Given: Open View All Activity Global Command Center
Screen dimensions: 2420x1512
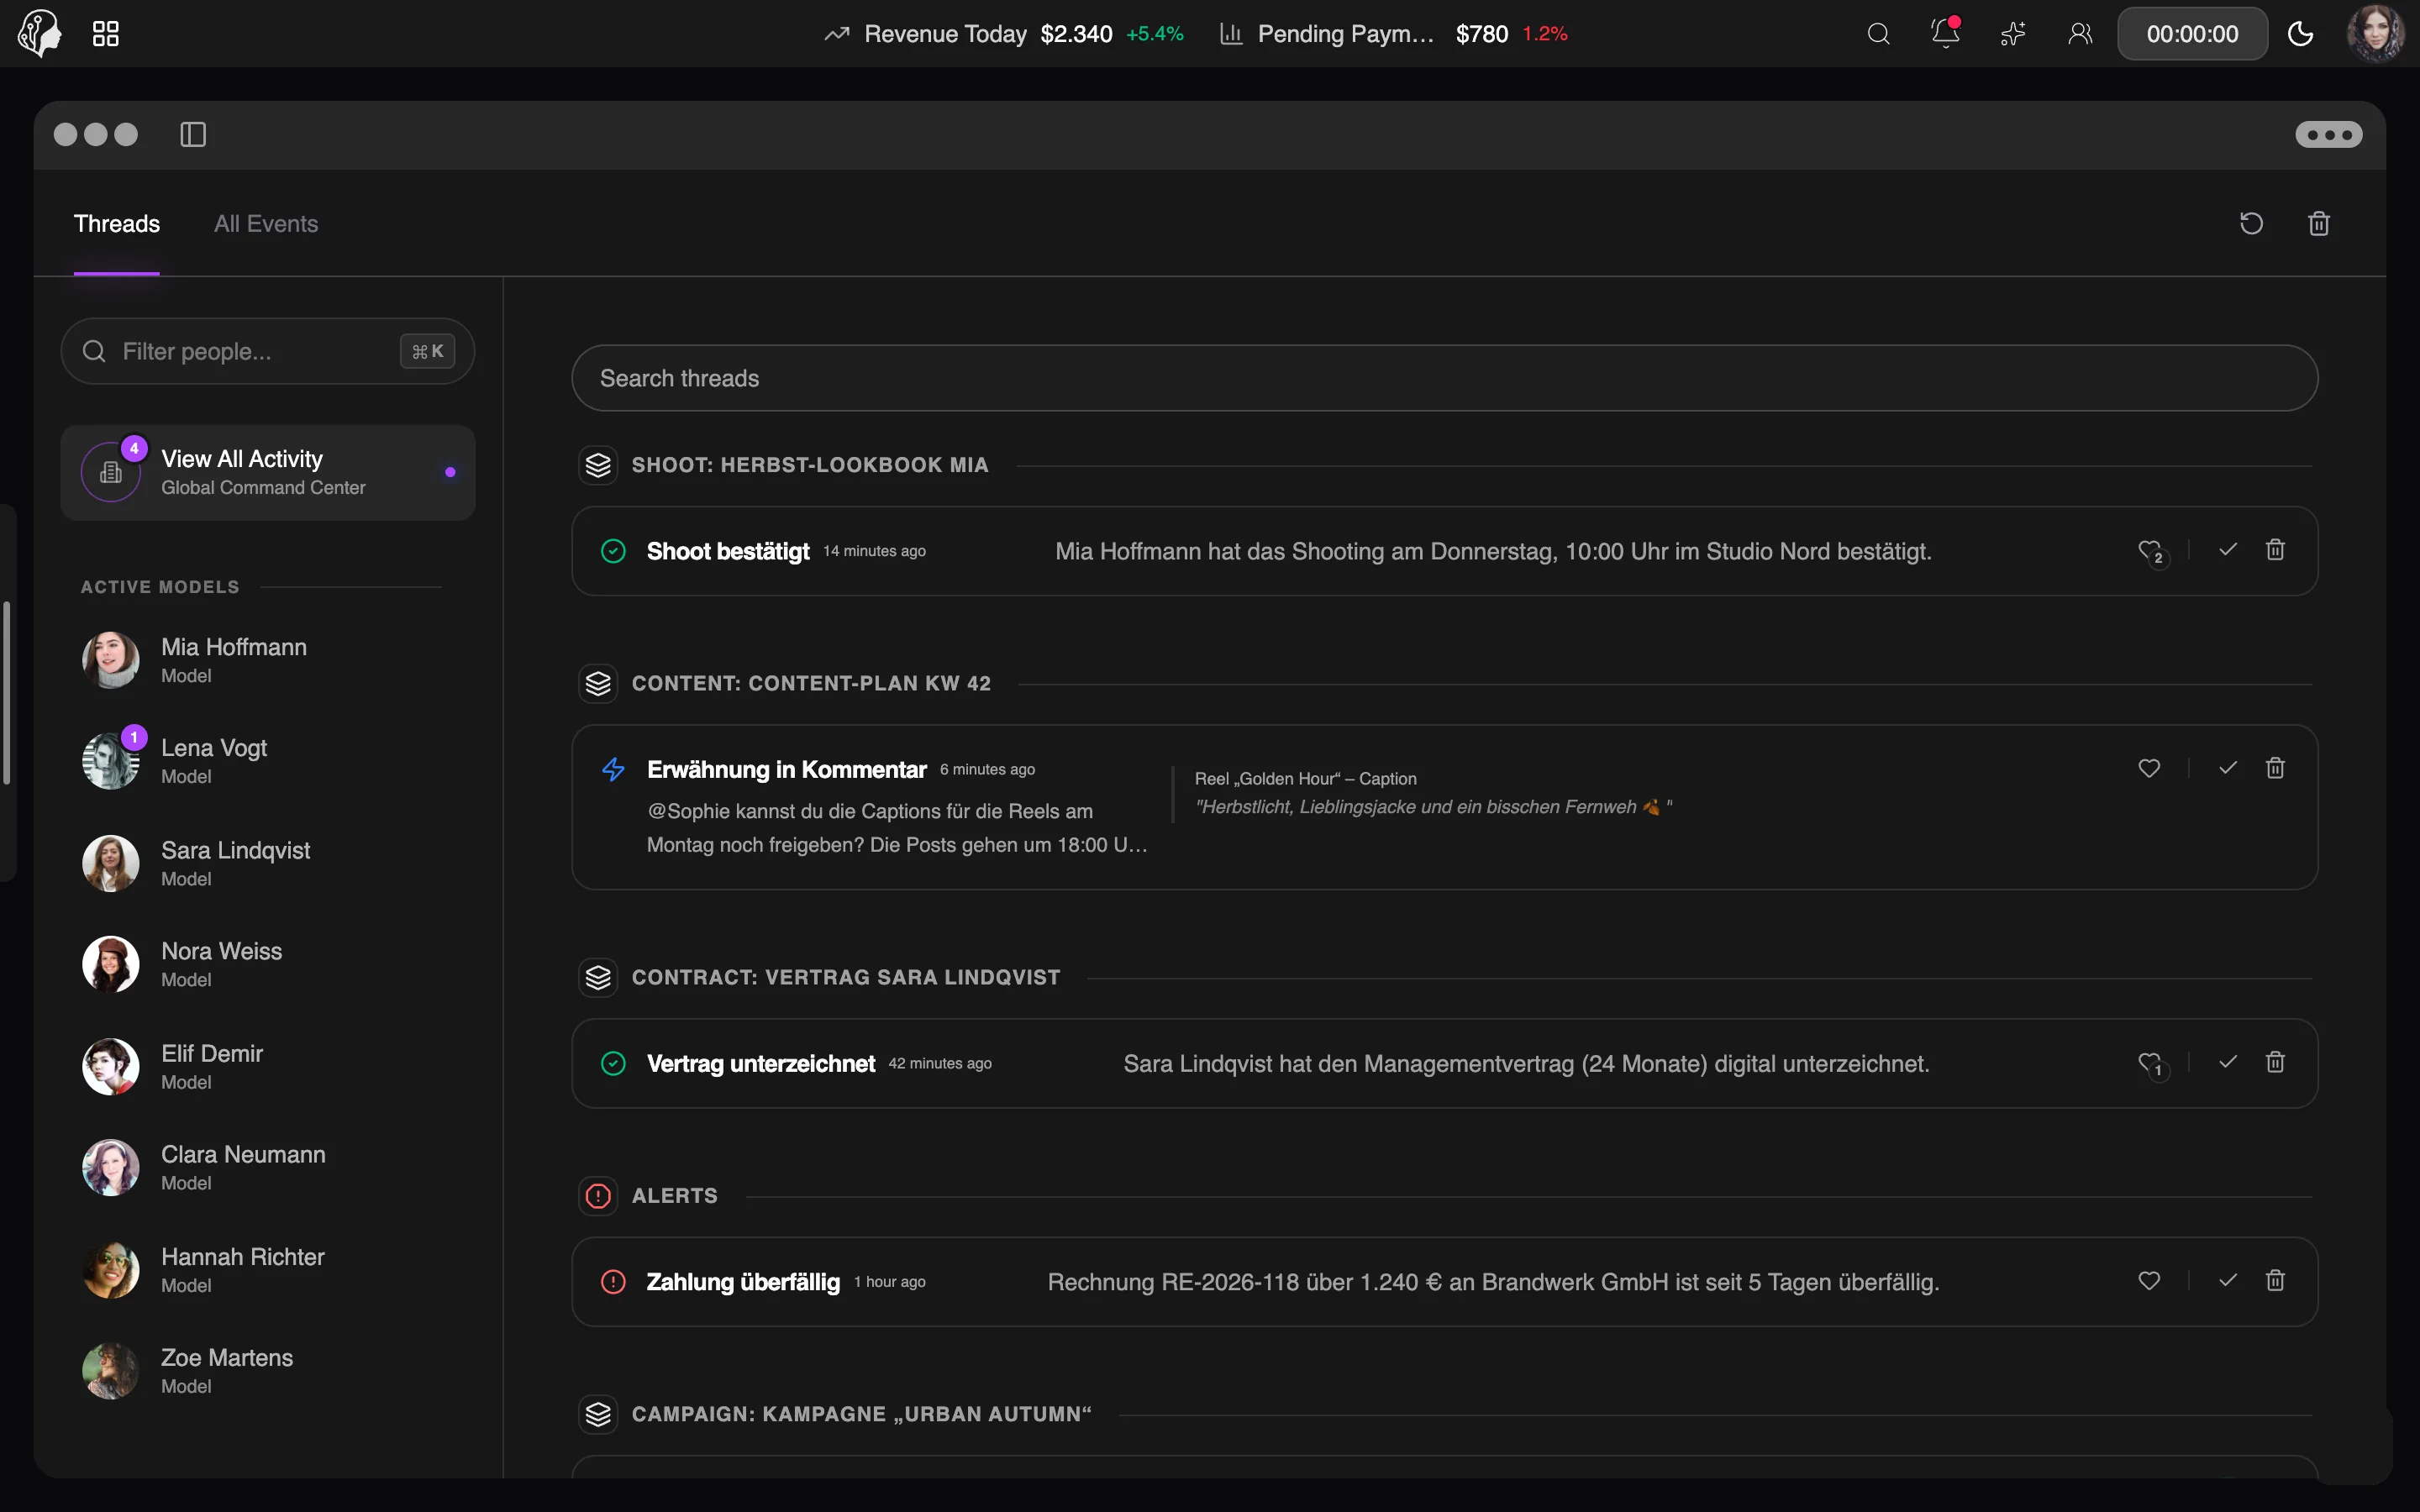Looking at the screenshot, I should click(x=267, y=472).
